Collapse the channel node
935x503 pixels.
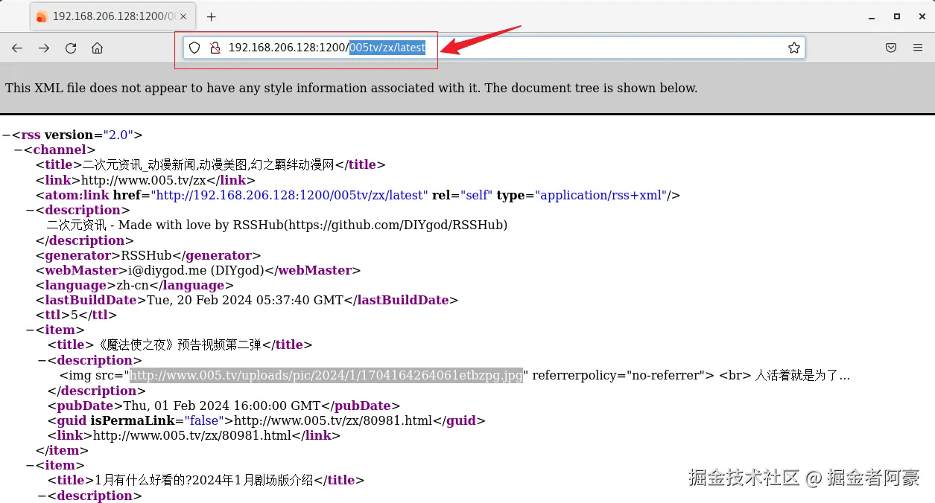tap(18, 150)
